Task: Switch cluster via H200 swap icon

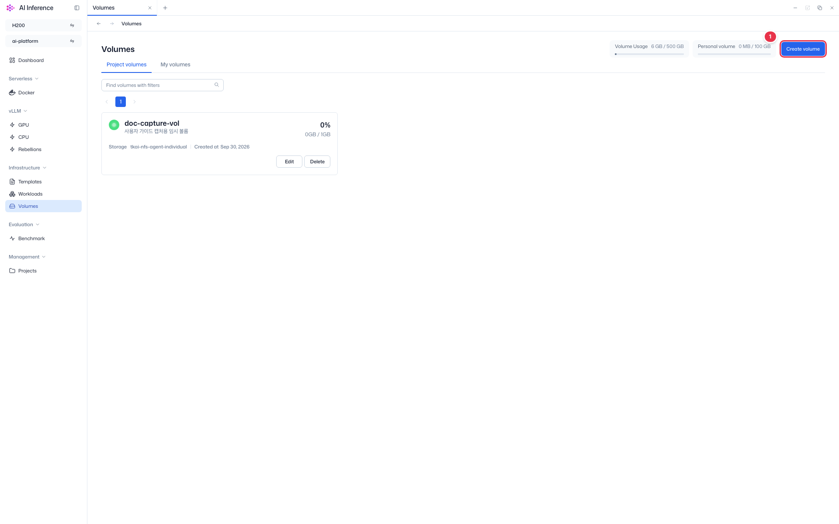Action: click(x=72, y=25)
